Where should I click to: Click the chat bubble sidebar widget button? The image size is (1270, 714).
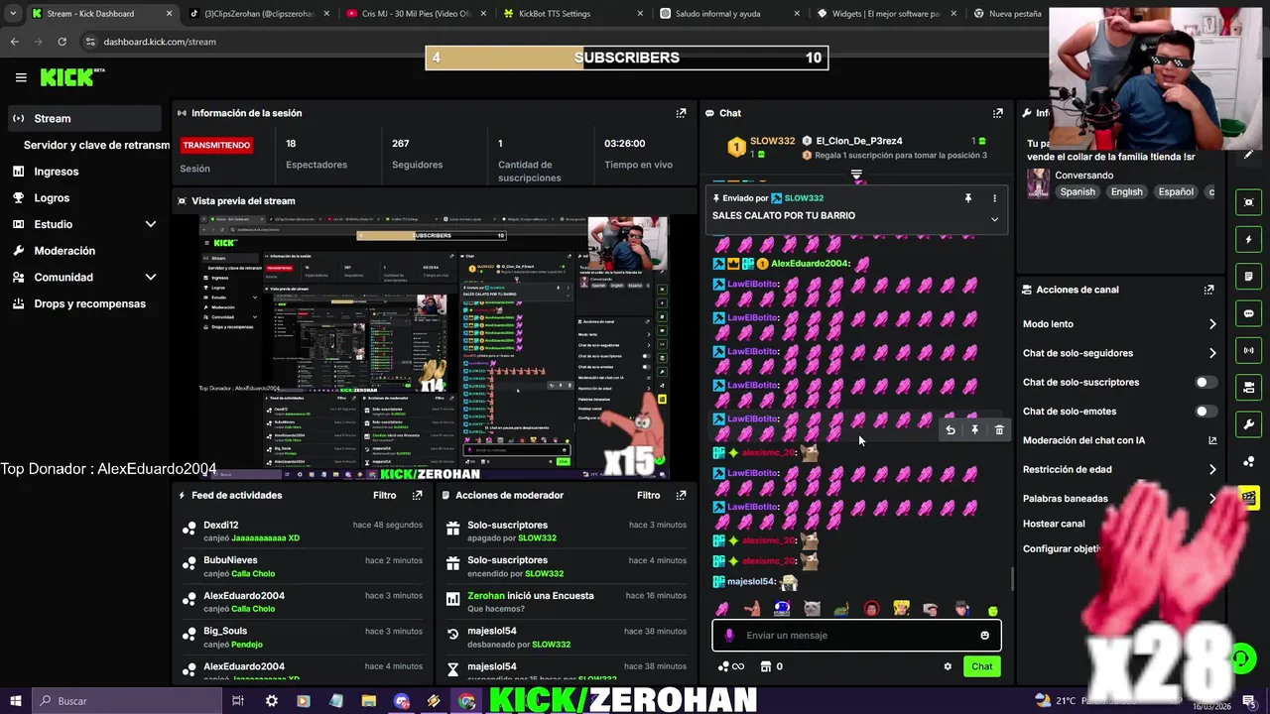(1248, 313)
